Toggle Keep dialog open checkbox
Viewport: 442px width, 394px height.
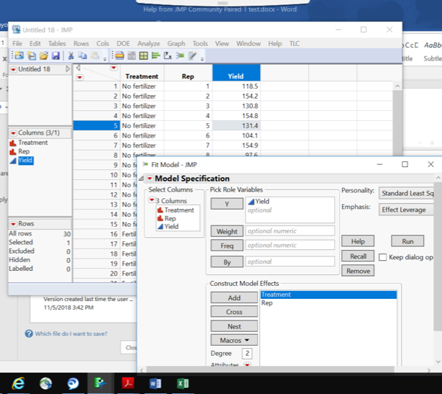point(382,257)
